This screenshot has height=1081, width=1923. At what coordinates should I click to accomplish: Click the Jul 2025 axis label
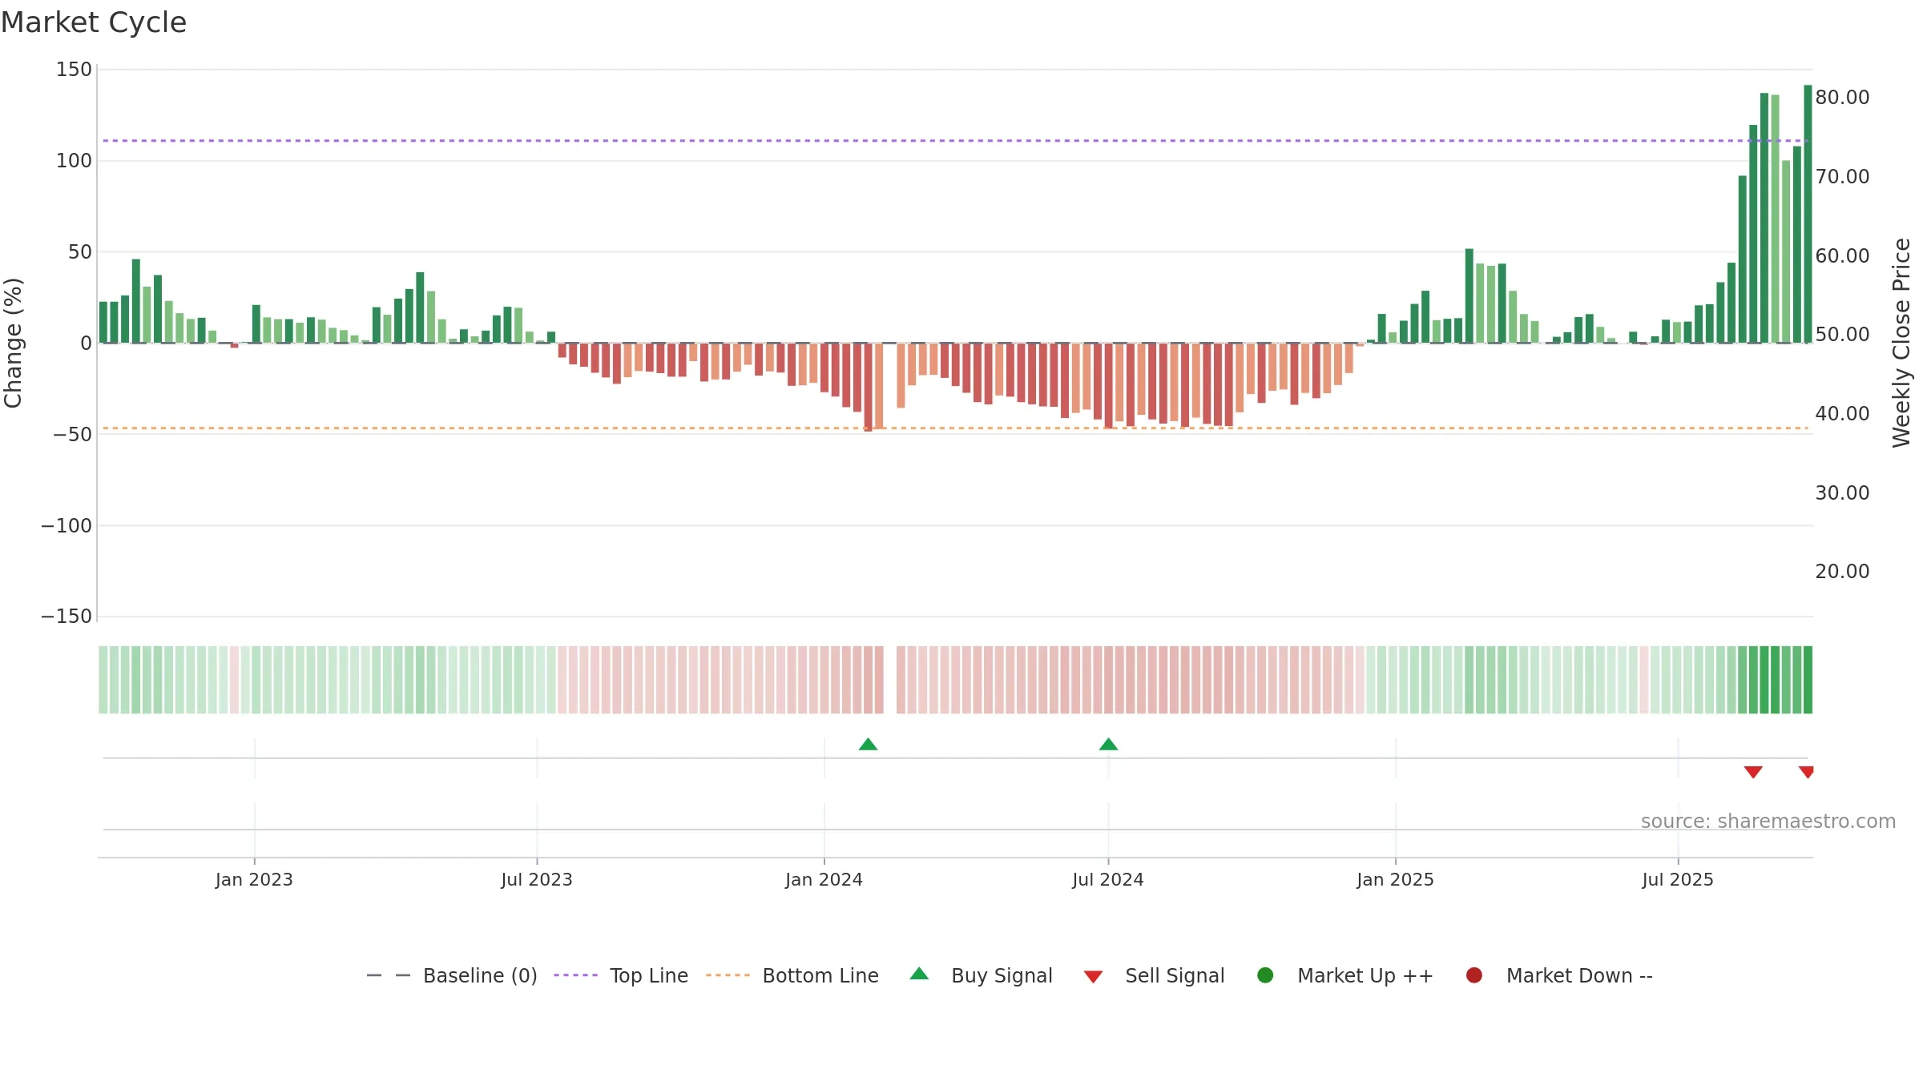[x=1678, y=879]
